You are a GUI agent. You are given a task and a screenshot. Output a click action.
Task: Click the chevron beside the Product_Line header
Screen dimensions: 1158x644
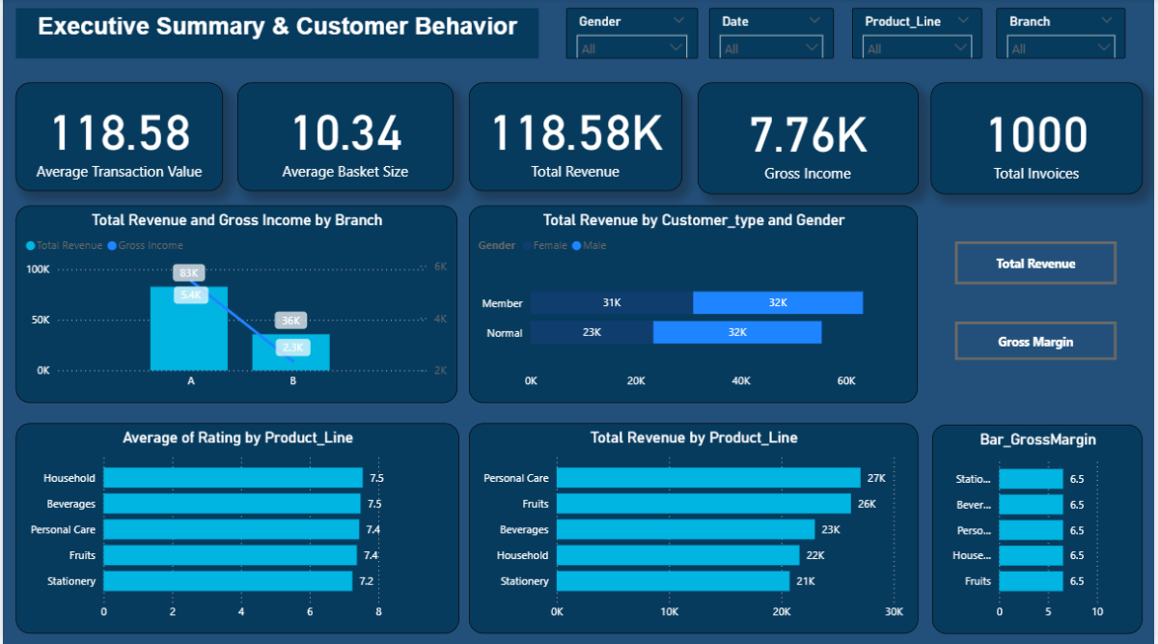pos(966,20)
